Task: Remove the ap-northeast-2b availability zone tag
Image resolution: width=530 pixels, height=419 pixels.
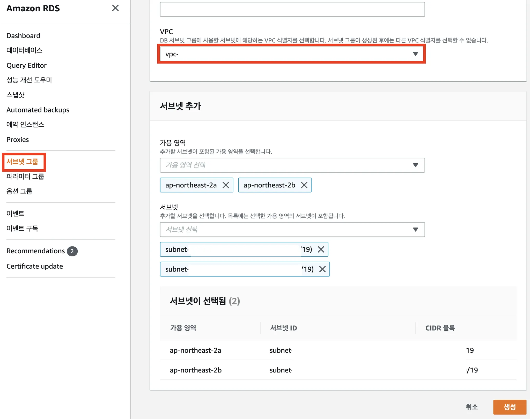Action: (x=304, y=185)
